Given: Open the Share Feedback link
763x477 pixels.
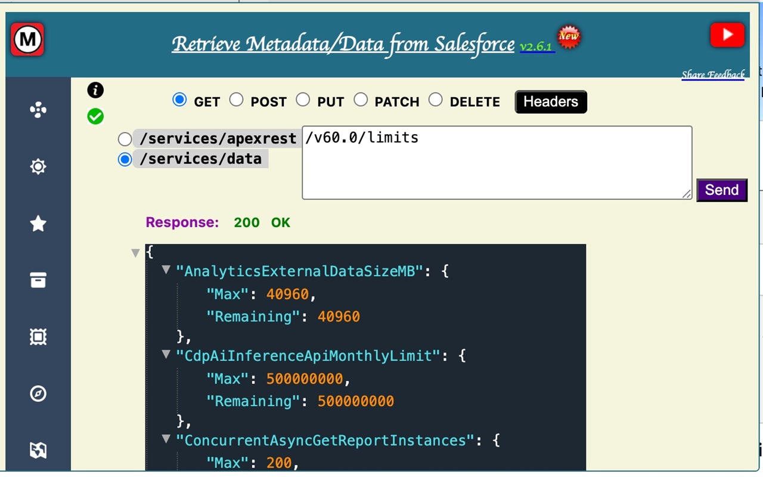Looking at the screenshot, I should pyautogui.click(x=713, y=75).
